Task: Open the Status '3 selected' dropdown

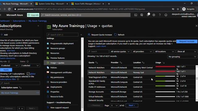Action: 30,65
